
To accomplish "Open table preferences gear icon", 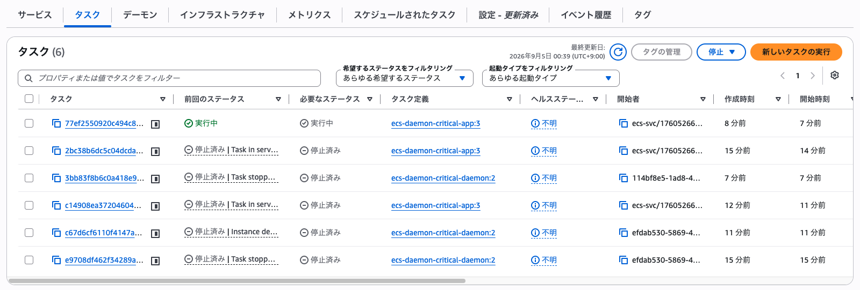I will coord(835,76).
